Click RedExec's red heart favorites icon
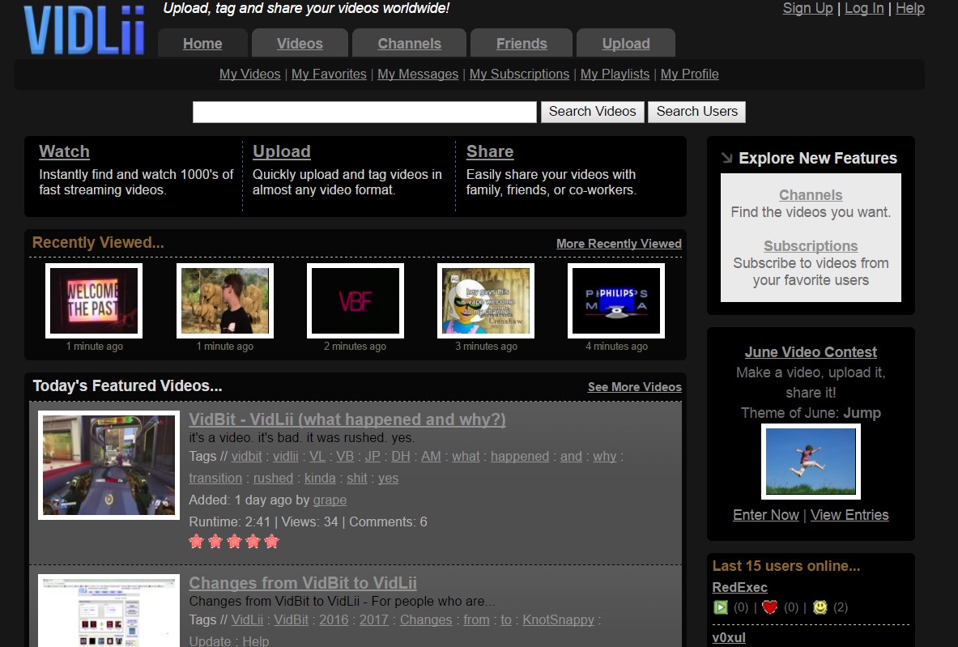Viewport: 958px width, 647px height. [770, 607]
